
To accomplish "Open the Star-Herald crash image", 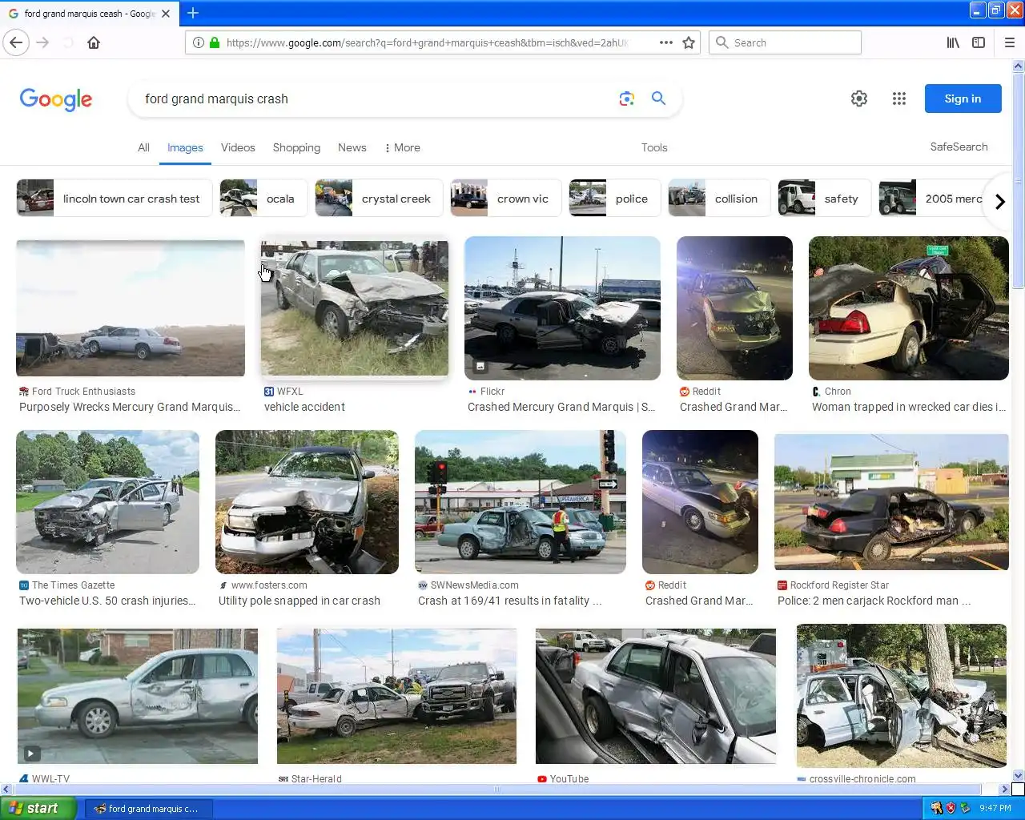I will point(396,696).
